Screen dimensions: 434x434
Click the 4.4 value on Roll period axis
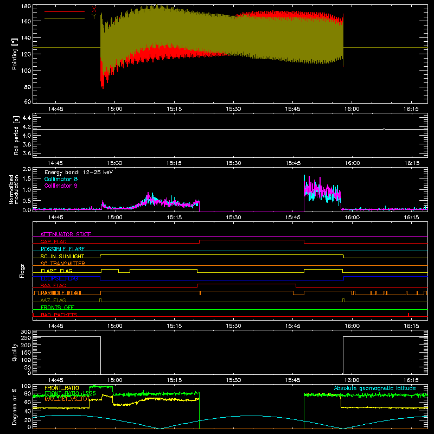click(x=27, y=118)
